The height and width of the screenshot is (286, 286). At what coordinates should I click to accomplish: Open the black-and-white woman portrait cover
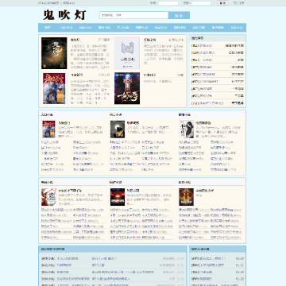click(186, 129)
